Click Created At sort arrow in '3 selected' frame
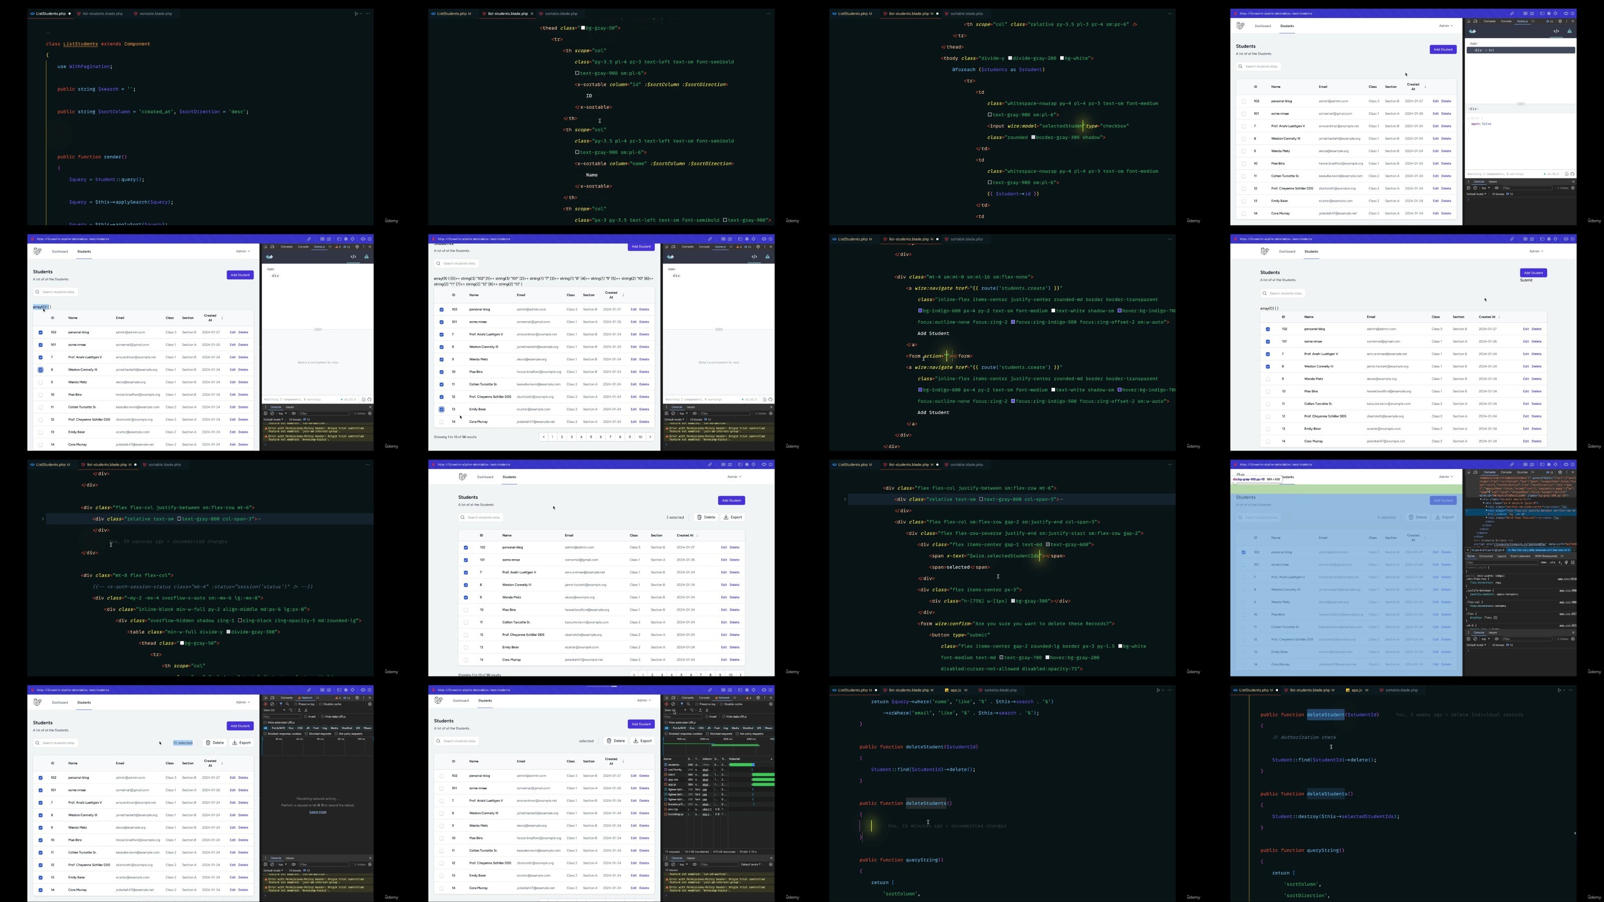This screenshot has width=1604, height=902. [x=697, y=535]
